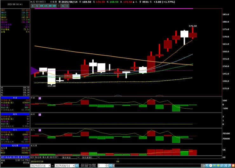Expand the 均量 indicator dropdown

pyautogui.click(x=98, y=157)
